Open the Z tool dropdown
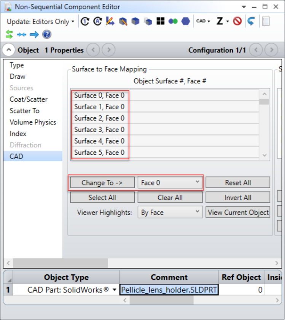This screenshot has width=285, height=320. (x=223, y=21)
